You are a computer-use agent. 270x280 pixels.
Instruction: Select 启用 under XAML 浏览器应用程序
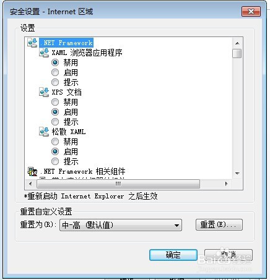(x=55, y=72)
